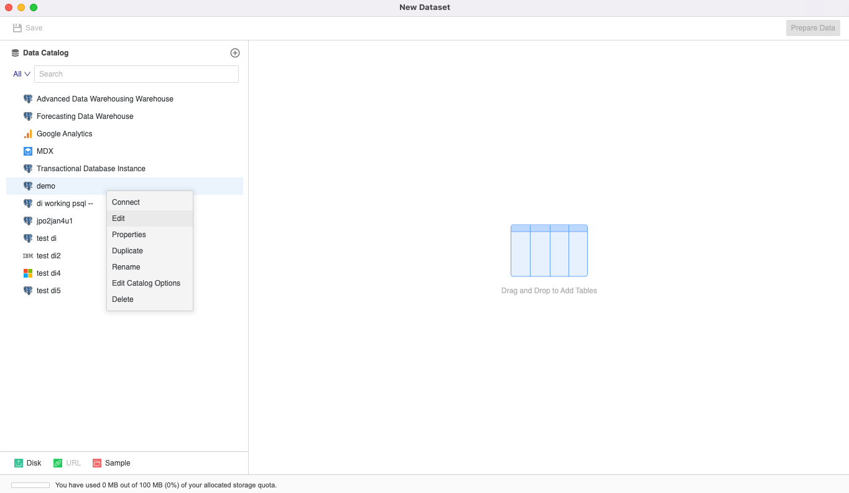Click the IBM icon next to test di2
849x493 pixels.
28,255
